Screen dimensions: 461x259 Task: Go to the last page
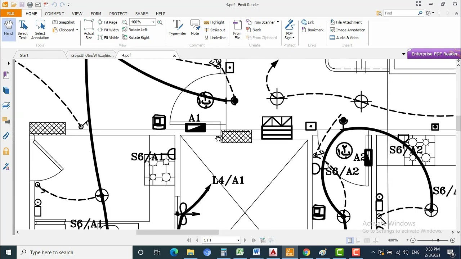pos(254,240)
